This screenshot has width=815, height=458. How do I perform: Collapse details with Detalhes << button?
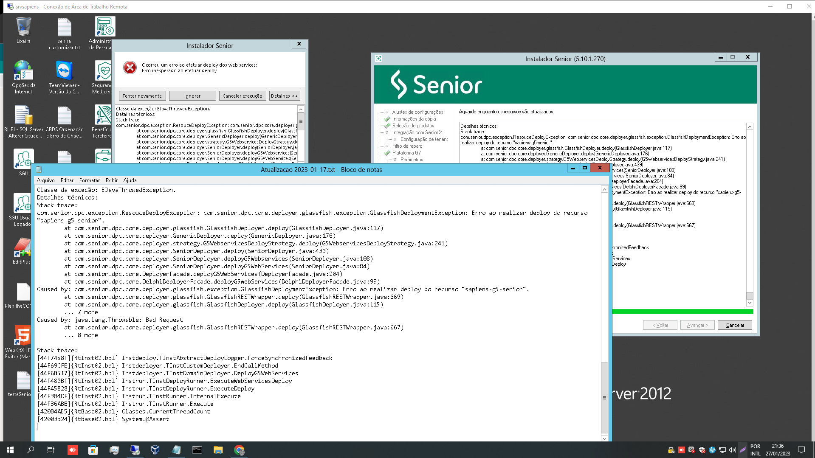click(285, 96)
